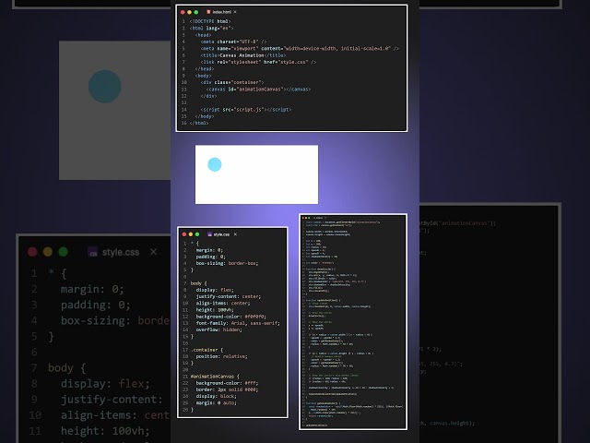Click the yellow dot of the small style.css window
The image size is (590, 443).
pyautogui.click(x=191, y=234)
